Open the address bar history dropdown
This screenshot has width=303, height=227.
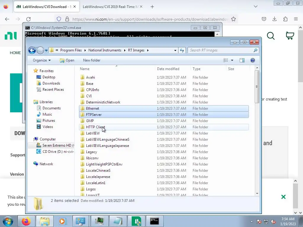point(175,50)
